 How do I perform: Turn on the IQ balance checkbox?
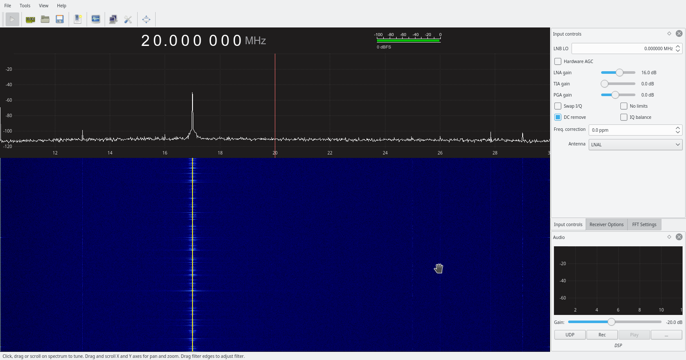tap(624, 117)
